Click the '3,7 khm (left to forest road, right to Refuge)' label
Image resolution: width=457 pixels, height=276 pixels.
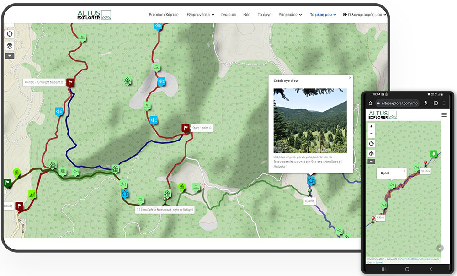(165, 210)
